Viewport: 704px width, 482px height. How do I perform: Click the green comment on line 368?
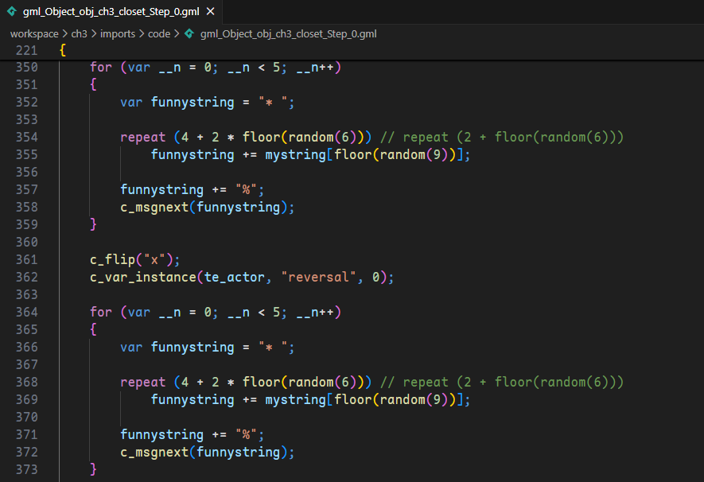click(x=502, y=383)
